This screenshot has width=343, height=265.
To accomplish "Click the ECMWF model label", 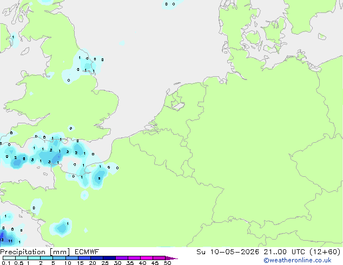I will pos(87,252).
